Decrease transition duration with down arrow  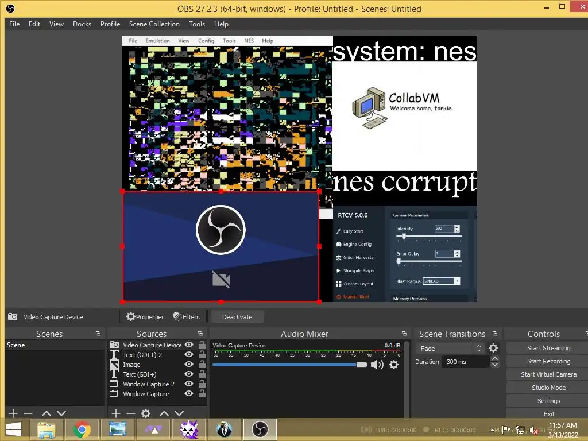[495, 365]
